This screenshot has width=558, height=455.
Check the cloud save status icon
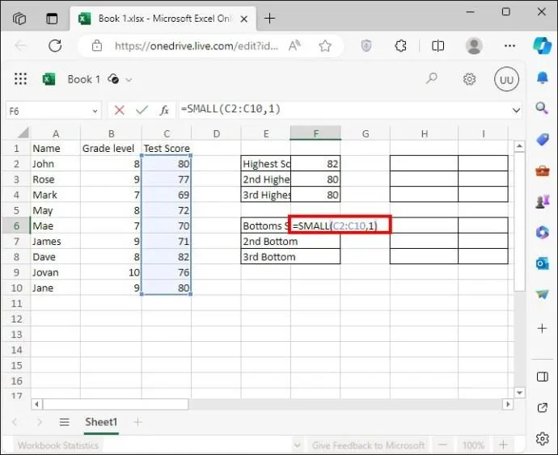[x=113, y=78]
